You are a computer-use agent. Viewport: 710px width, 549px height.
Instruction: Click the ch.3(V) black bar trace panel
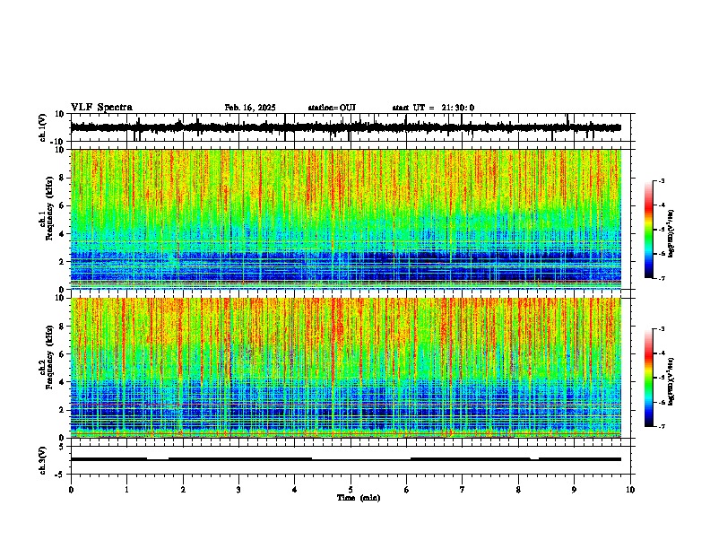coord(351,460)
